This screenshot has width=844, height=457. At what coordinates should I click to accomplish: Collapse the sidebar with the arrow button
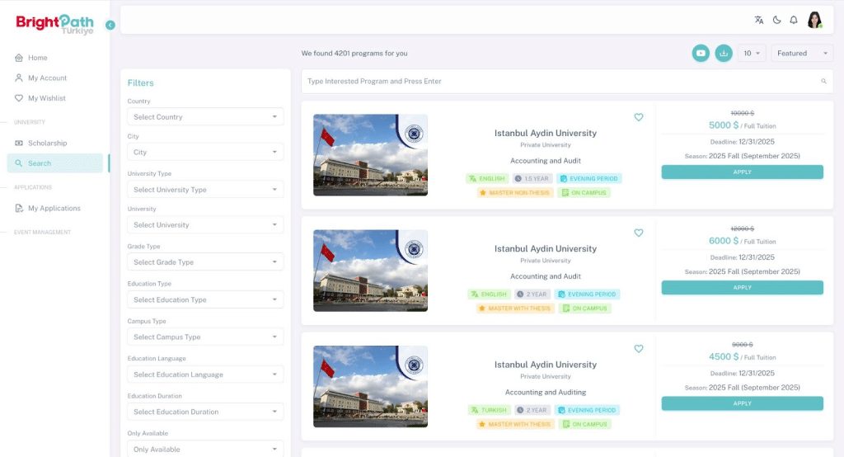pos(110,25)
